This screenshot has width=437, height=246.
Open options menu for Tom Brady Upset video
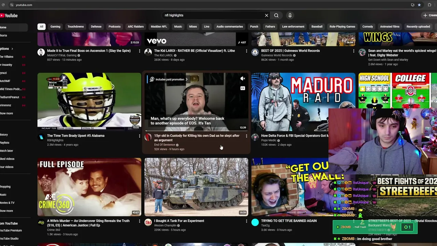pyautogui.click(x=139, y=136)
